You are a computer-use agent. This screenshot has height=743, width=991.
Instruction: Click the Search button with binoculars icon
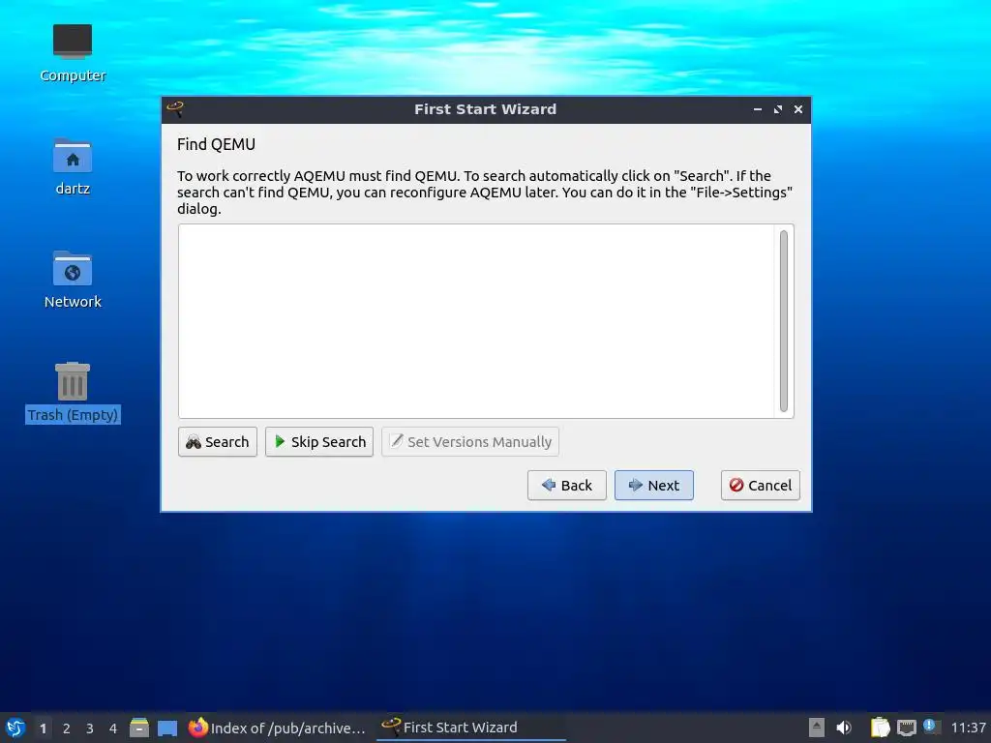click(218, 441)
